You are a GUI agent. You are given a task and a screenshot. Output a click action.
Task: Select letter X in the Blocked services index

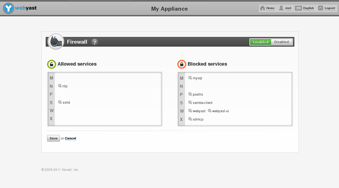[x=182, y=119]
